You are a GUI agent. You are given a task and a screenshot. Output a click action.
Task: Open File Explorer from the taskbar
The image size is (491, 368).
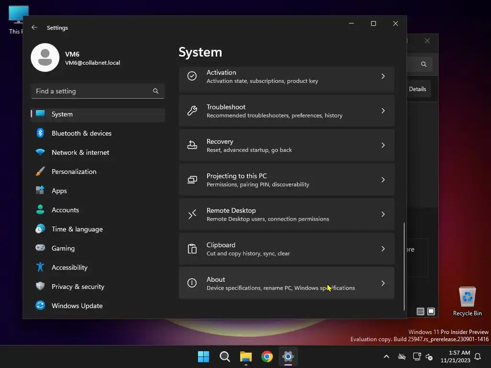coord(246,356)
